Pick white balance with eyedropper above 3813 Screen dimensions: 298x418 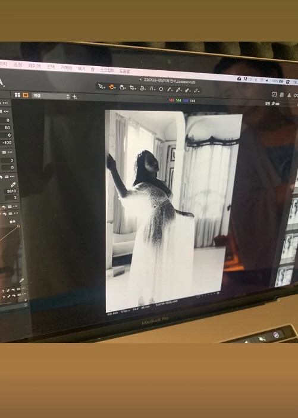tap(13, 185)
